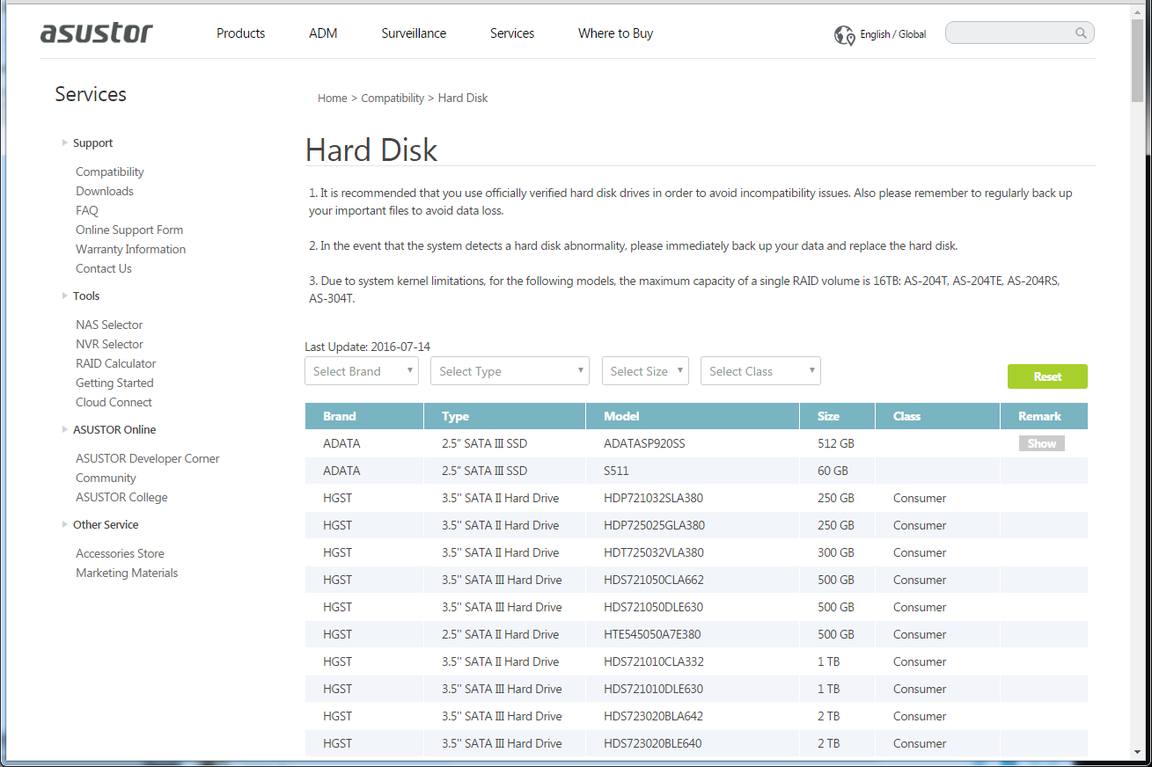The width and height of the screenshot is (1152, 767).
Task: Click the Model column header
Action: pyautogui.click(x=693, y=416)
